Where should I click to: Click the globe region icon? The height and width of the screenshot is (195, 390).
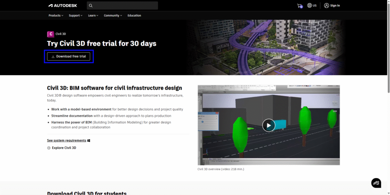(310, 5)
